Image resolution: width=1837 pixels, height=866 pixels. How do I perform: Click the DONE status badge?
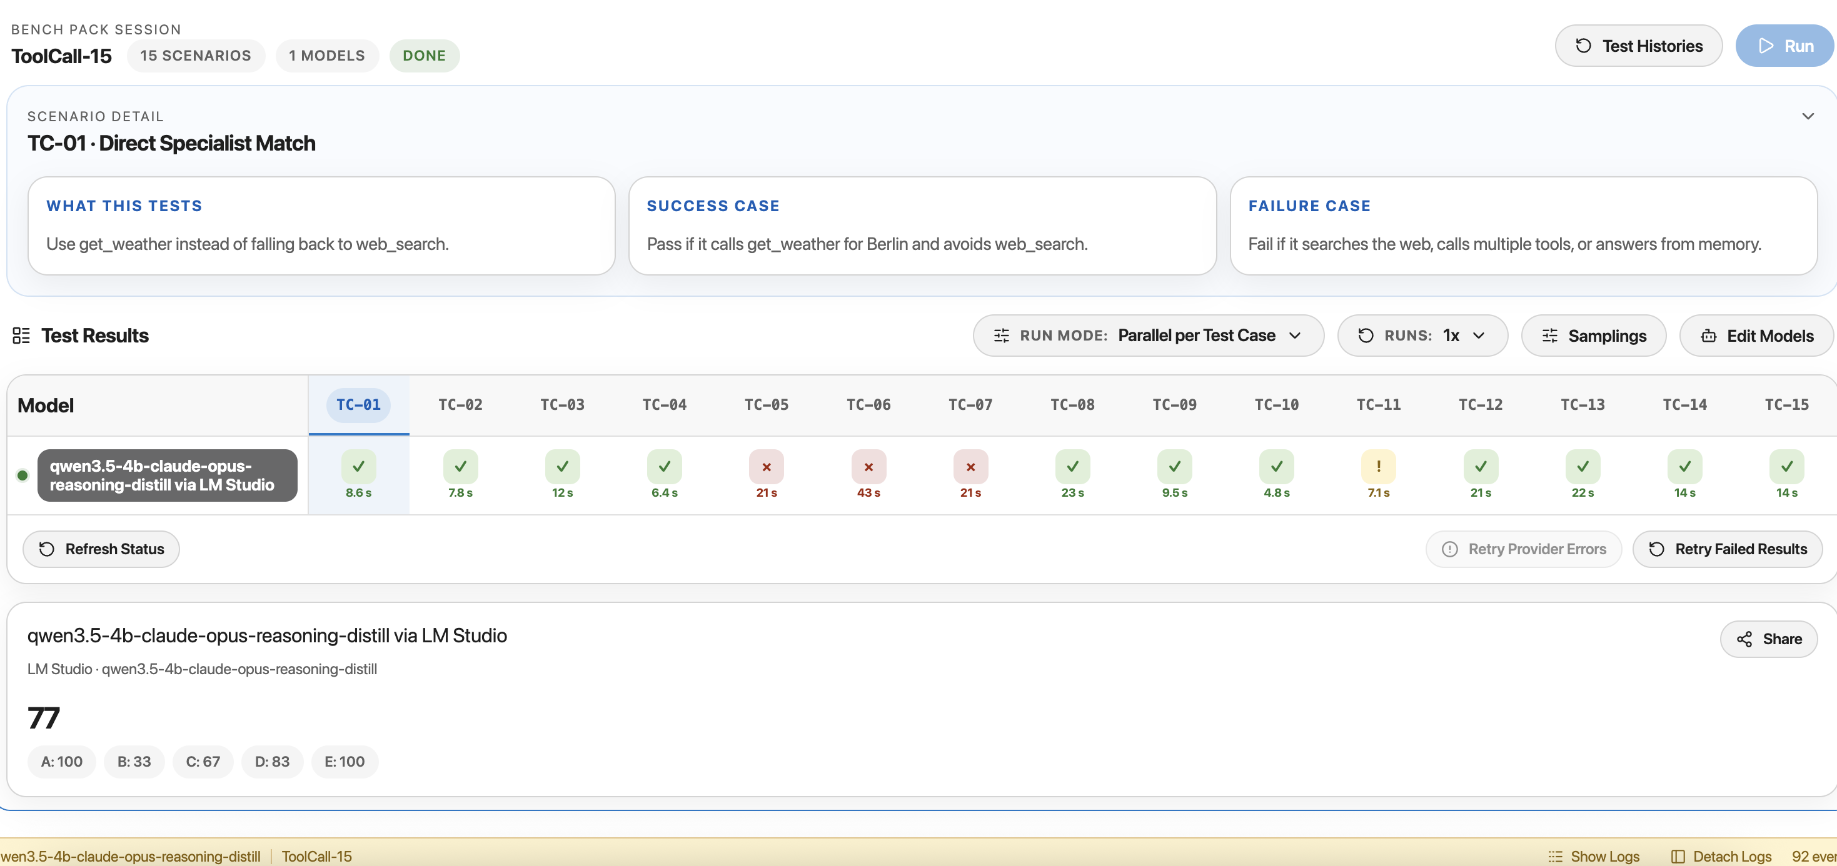point(425,56)
